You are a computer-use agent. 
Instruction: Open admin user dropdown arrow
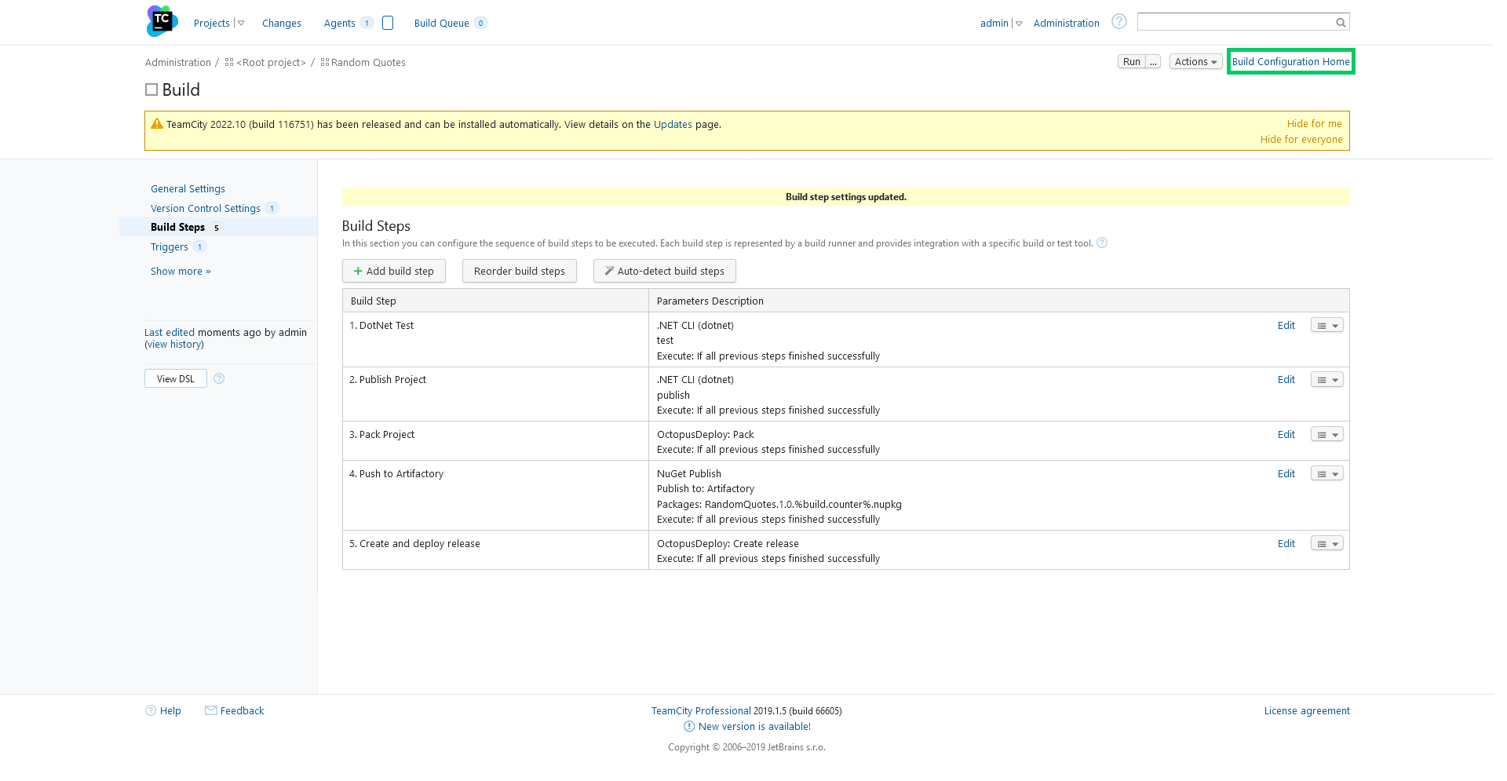(x=1019, y=24)
